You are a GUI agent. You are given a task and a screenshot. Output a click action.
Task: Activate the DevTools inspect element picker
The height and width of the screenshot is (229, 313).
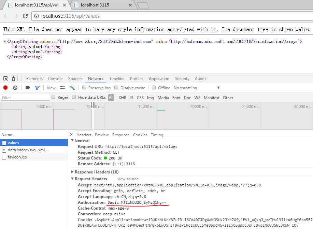pyautogui.click(x=5, y=78)
